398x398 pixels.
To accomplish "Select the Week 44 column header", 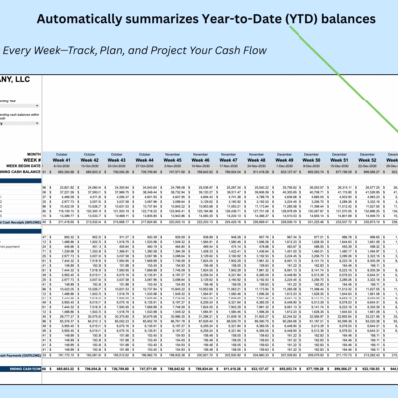I will [x=145, y=160].
